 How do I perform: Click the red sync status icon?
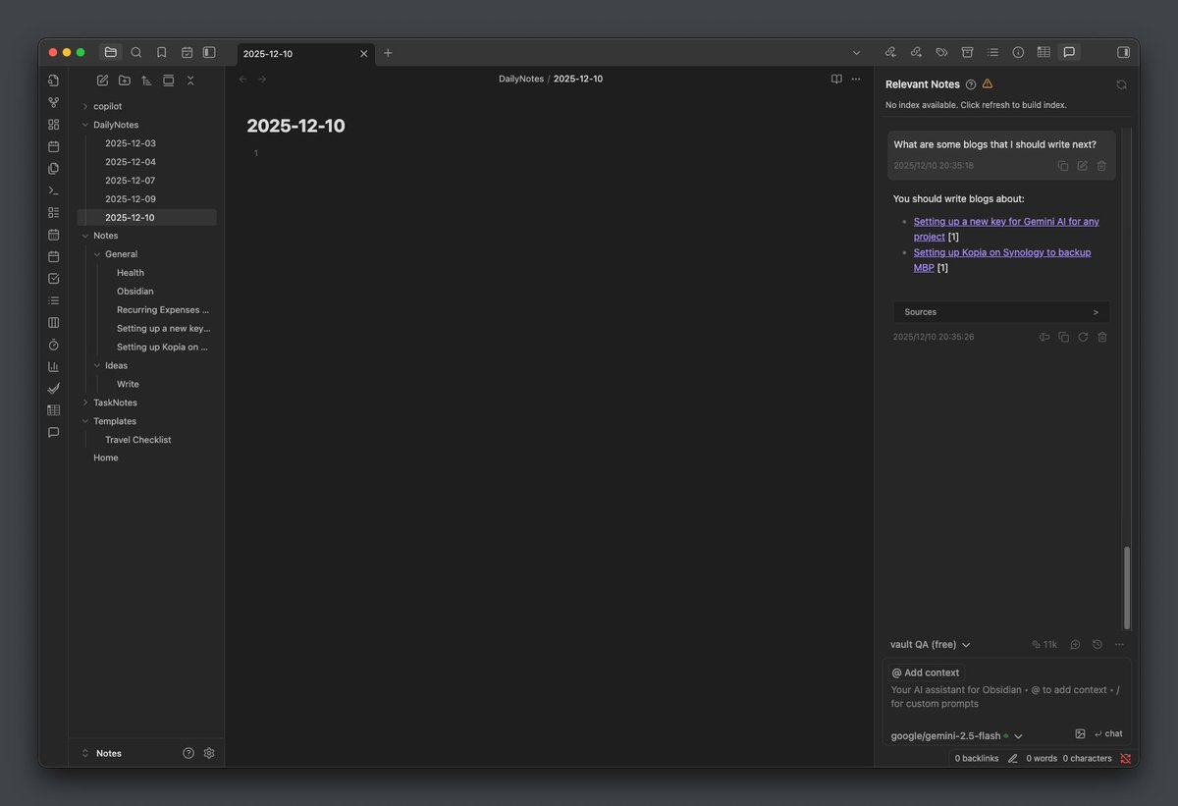1125,759
